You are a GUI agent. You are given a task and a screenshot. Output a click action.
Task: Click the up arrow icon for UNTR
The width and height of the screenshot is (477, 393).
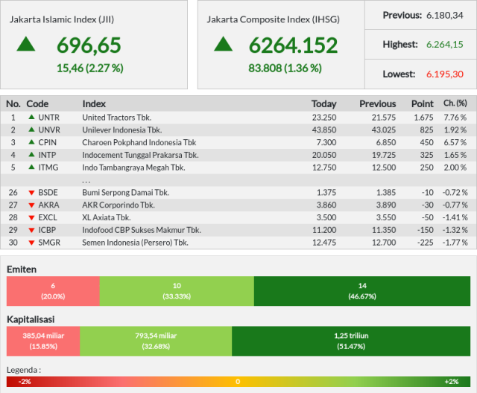point(31,117)
